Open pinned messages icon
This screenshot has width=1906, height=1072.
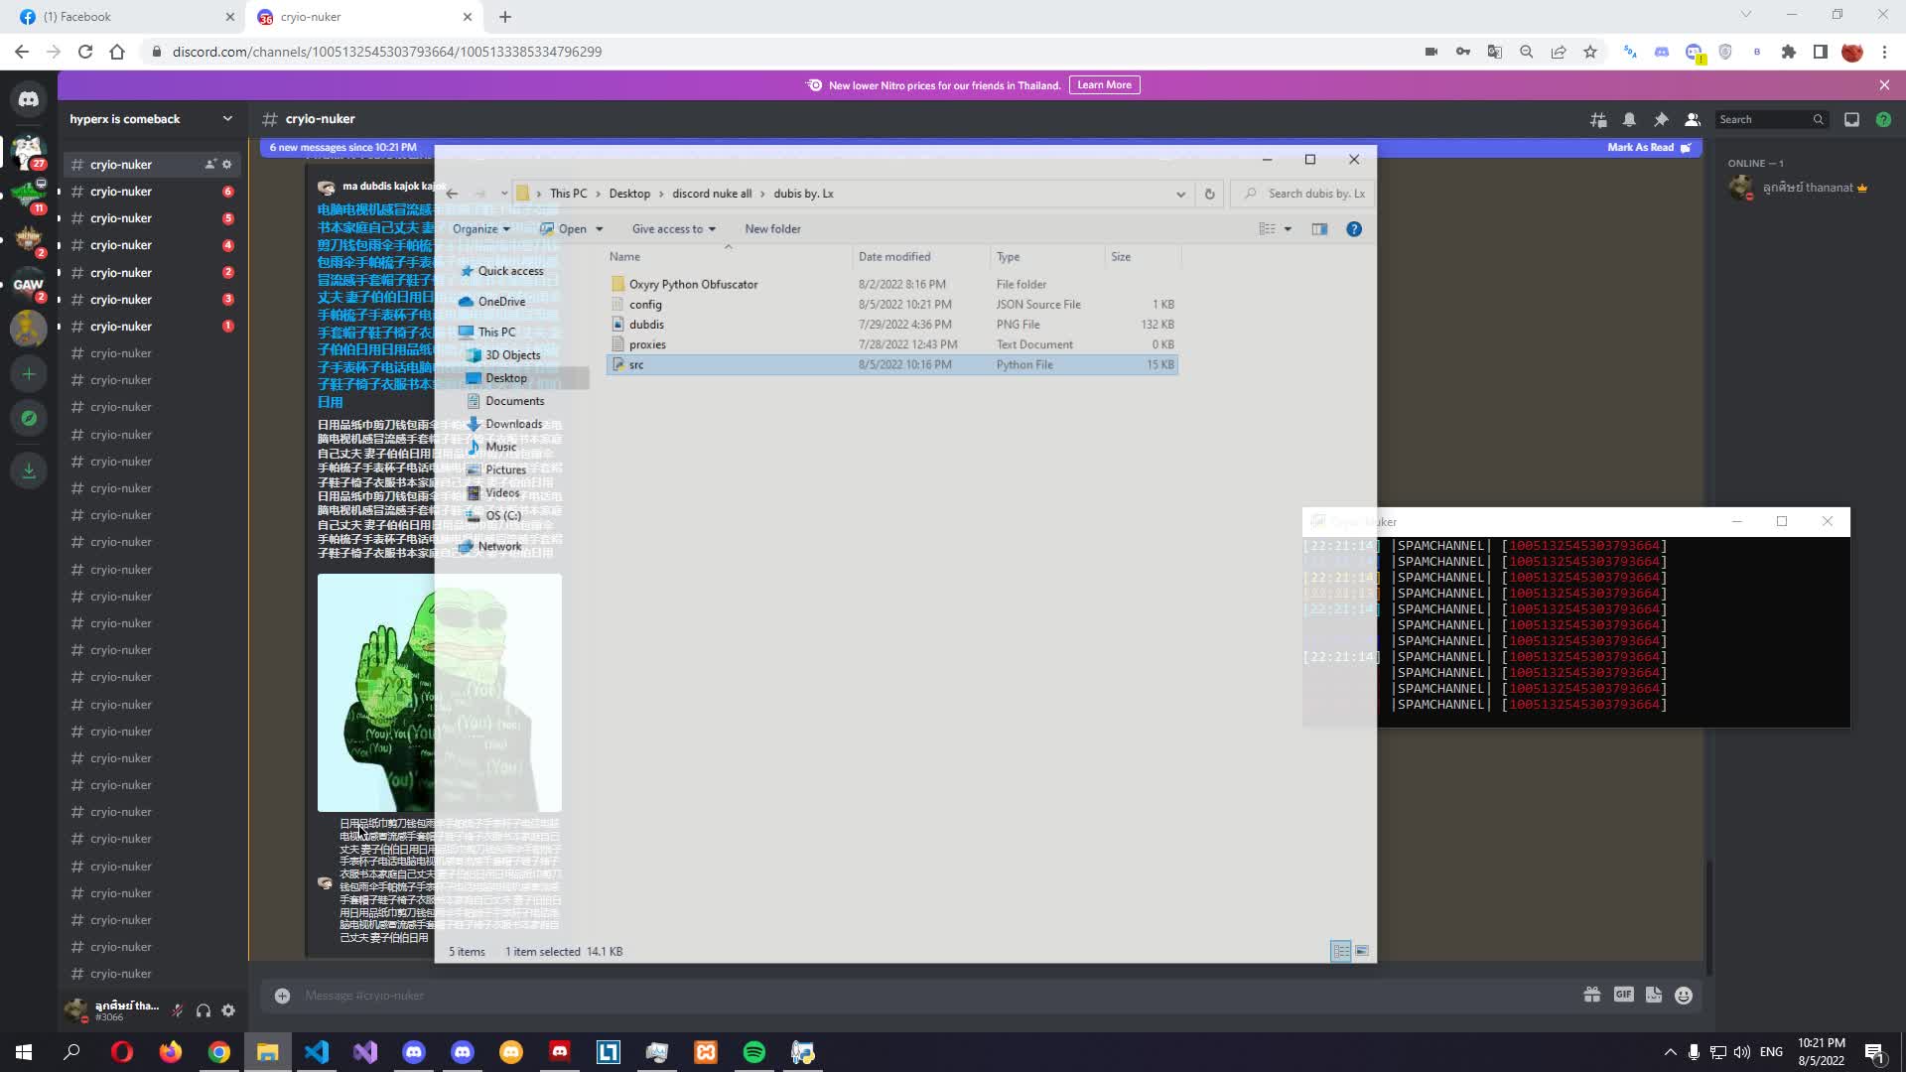(1661, 119)
